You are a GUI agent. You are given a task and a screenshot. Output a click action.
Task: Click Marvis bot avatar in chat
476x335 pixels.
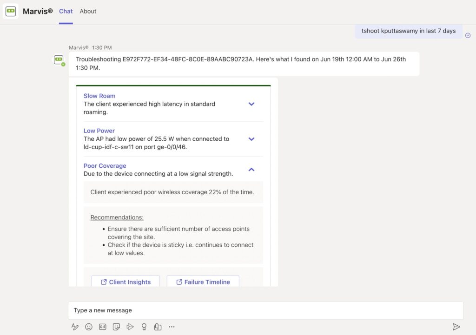coord(59,60)
